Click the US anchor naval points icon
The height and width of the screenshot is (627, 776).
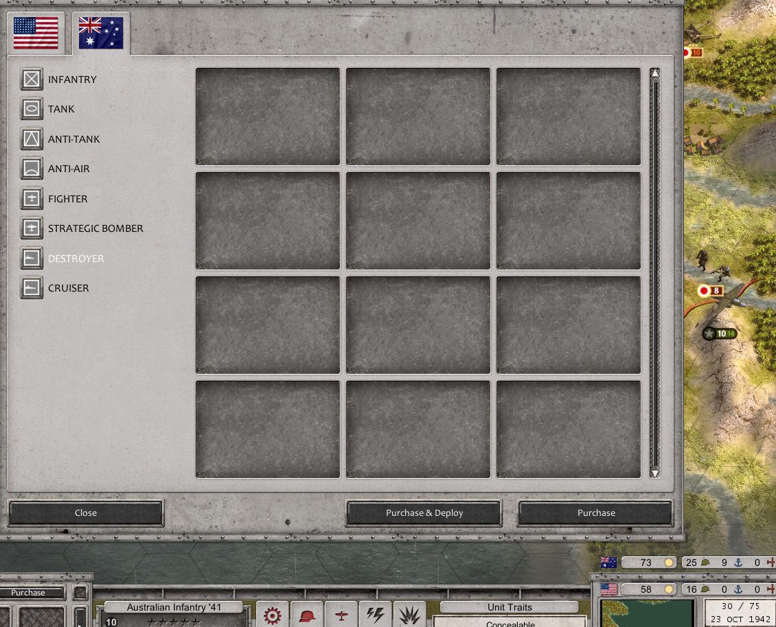tap(738, 589)
